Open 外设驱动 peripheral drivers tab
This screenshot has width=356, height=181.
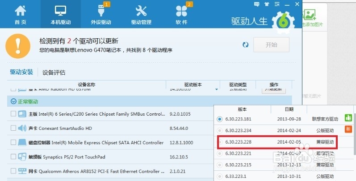click(101, 15)
